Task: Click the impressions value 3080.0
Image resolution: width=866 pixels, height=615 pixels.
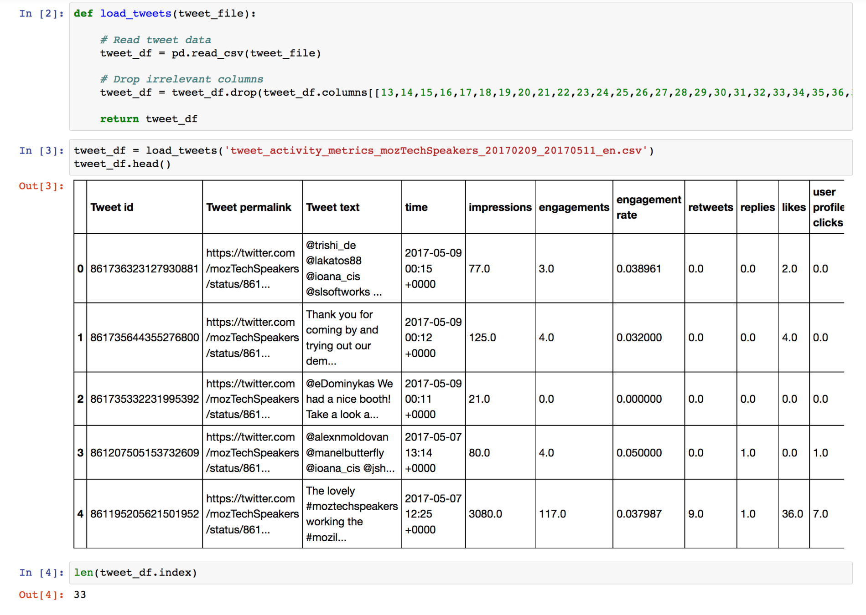Action: (x=486, y=514)
